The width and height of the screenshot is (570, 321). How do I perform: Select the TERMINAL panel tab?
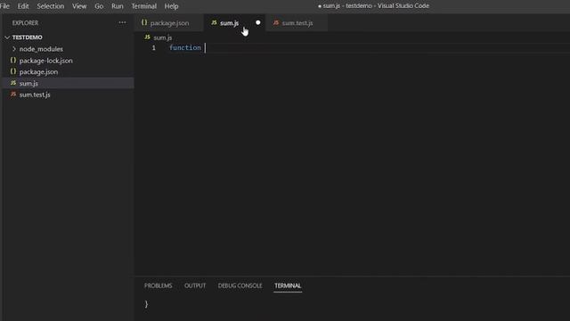point(288,285)
